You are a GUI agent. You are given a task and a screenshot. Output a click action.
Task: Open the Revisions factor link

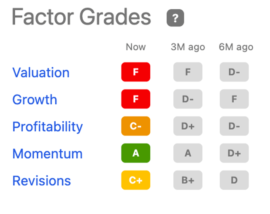(41, 181)
